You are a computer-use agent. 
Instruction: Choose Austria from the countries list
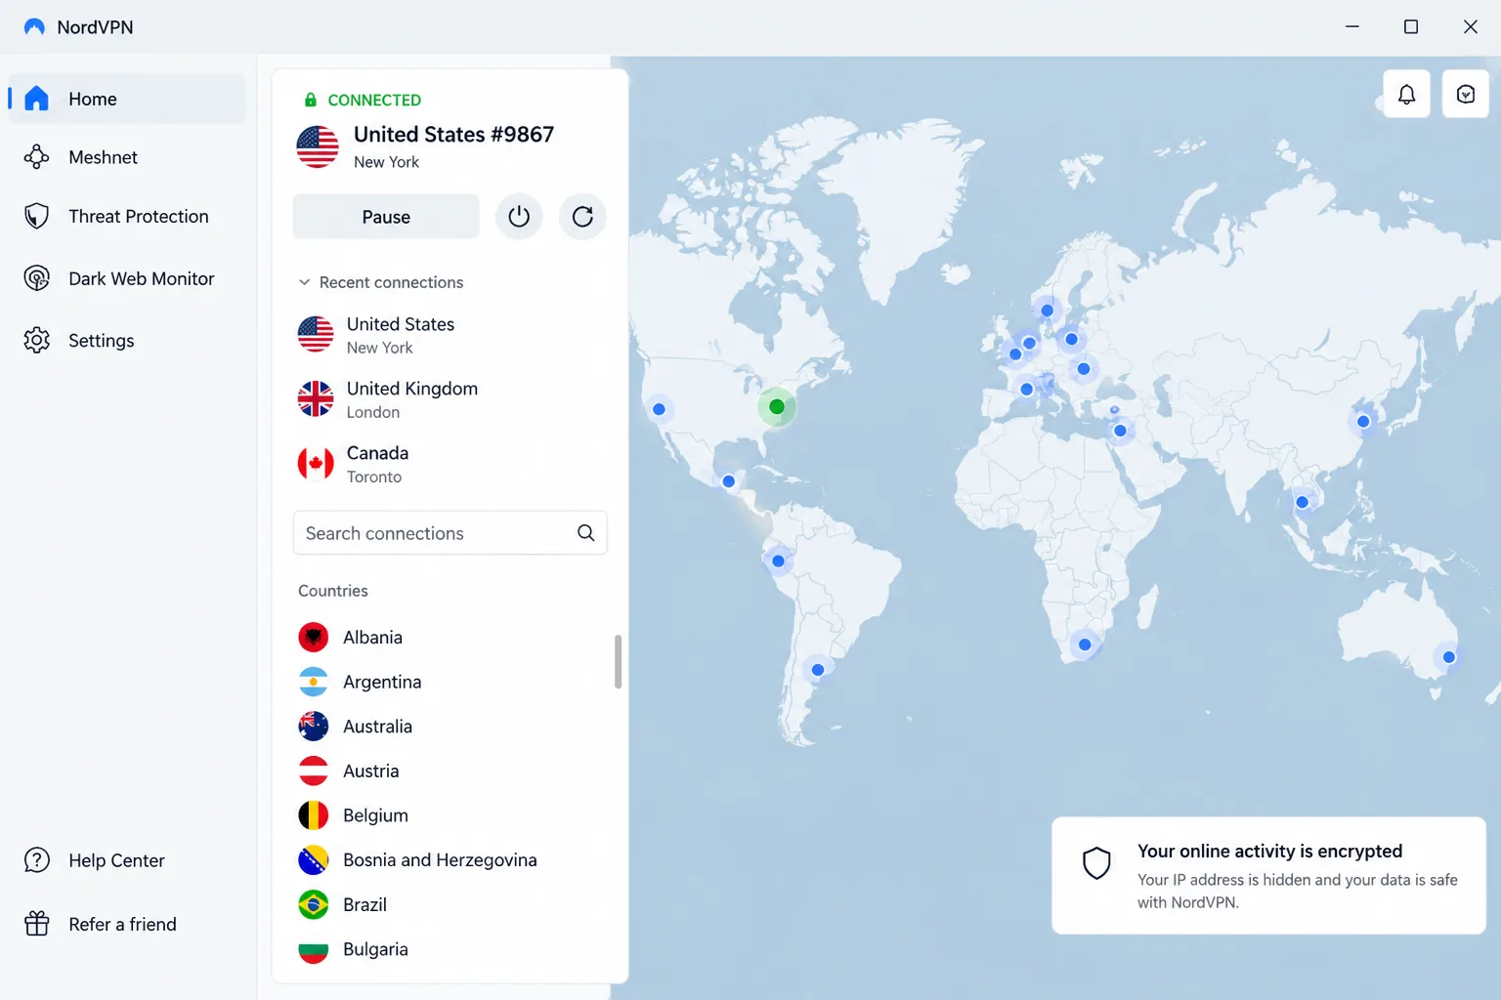(x=450, y=771)
